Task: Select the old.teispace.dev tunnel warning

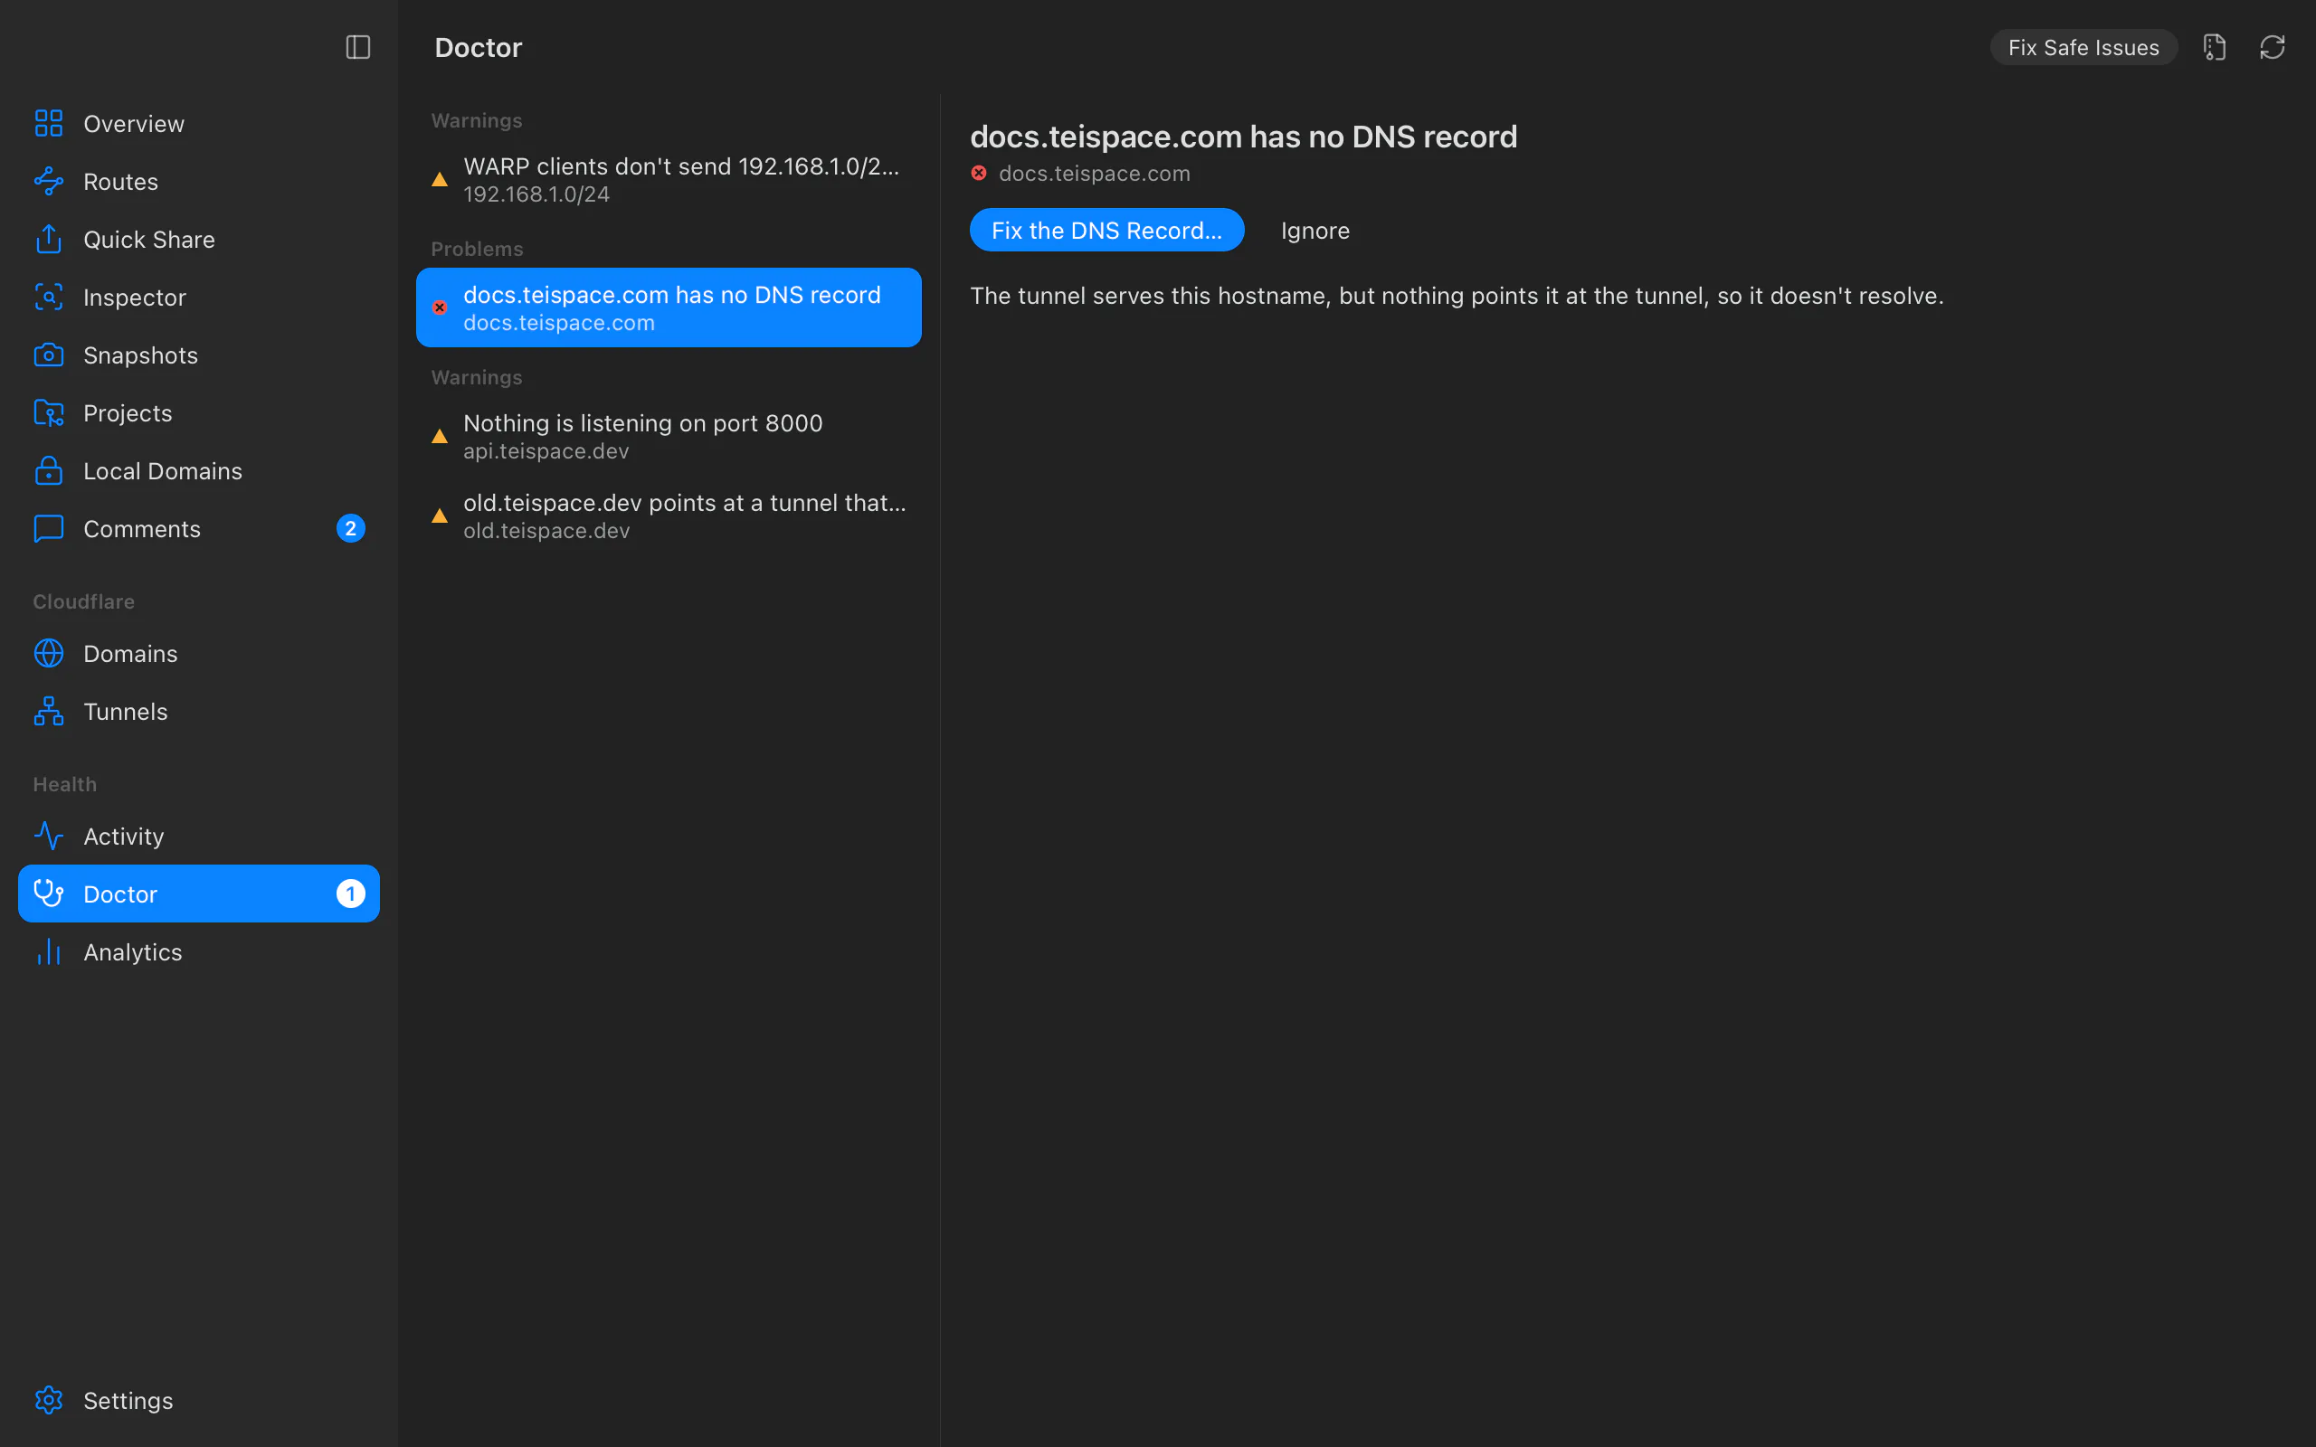Action: [669, 515]
